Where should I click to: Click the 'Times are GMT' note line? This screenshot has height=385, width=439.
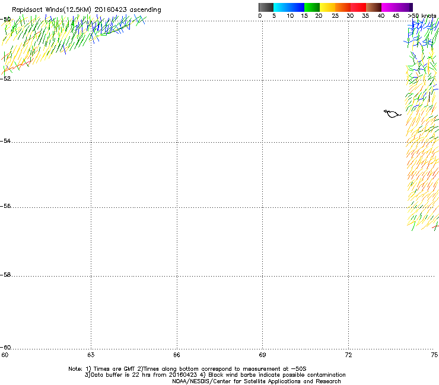pos(187,369)
